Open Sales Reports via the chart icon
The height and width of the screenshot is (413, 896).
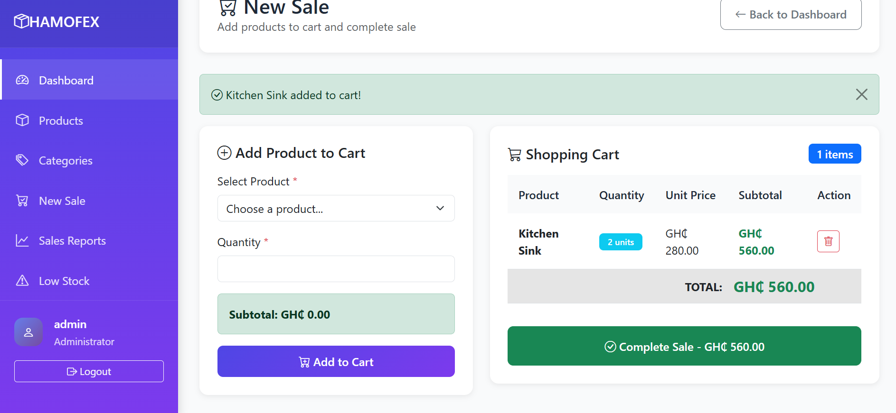22,240
